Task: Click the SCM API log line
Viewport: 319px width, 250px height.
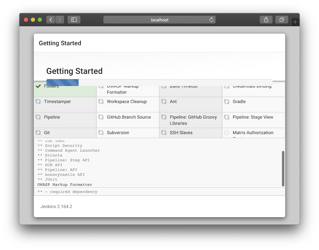Action: [x=50, y=165]
